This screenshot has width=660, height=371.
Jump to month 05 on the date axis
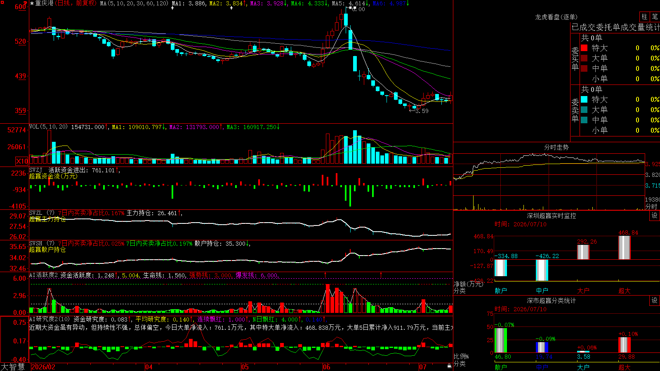click(x=245, y=367)
